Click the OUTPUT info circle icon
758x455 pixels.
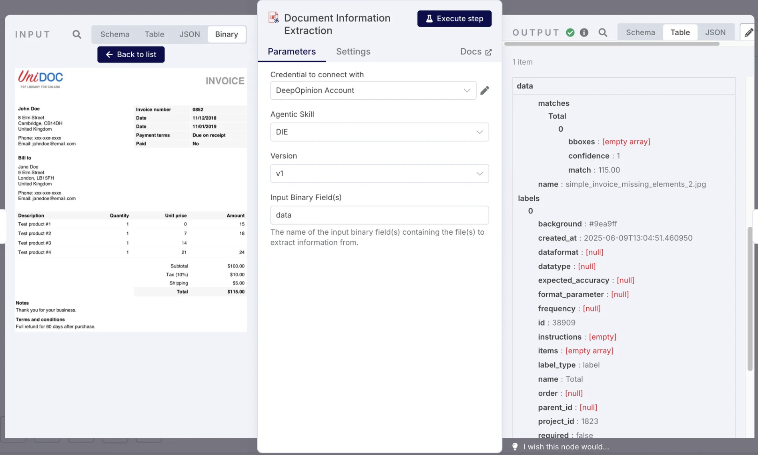(x=584, y=32)
